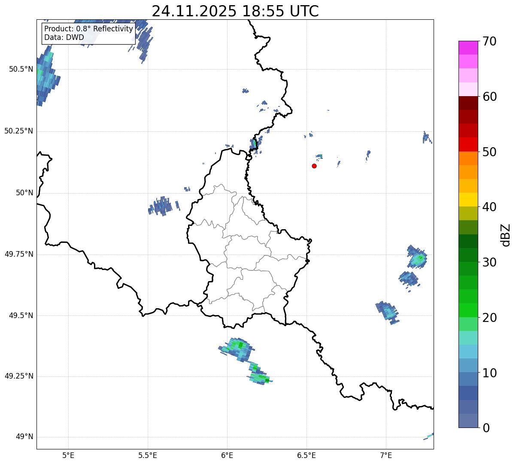Screen dimensions: 516x464
Task: Click the 49.5°N latitude tick label
Action: coord(21,315)
